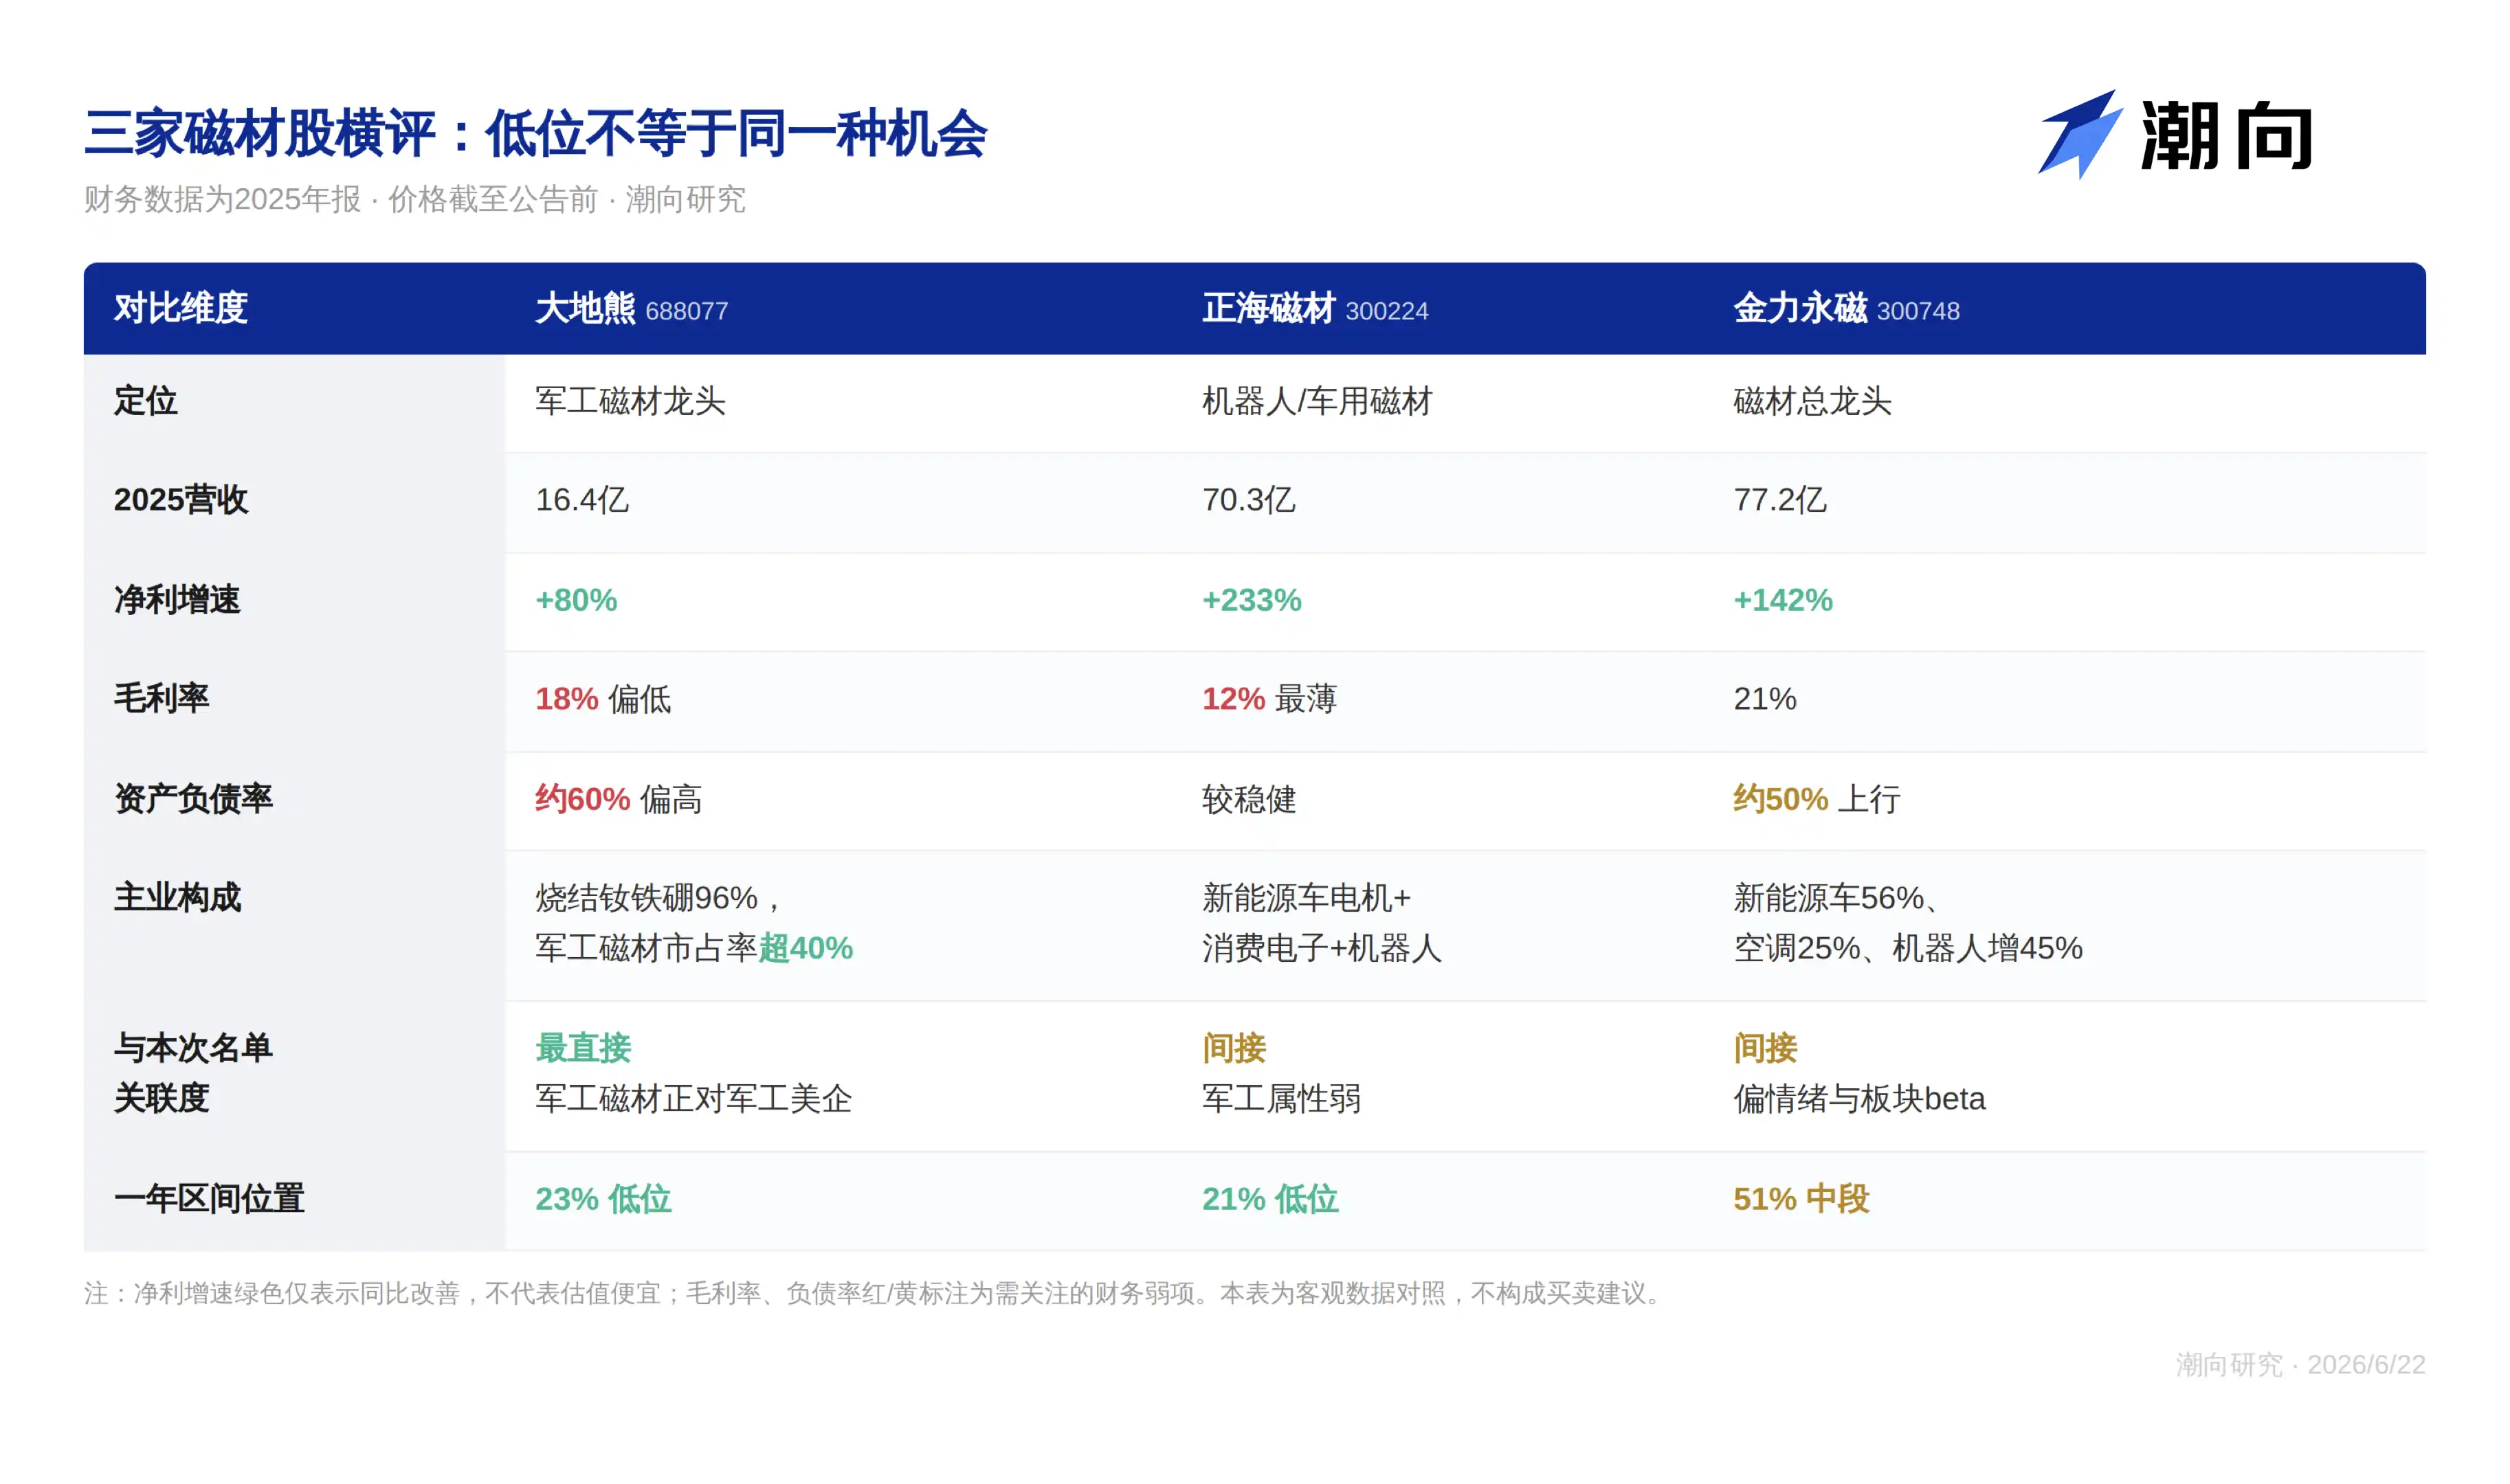Click the cell 23% 低位
This screenshot has height=1484, width=2510.
[x=603, y=1199]
